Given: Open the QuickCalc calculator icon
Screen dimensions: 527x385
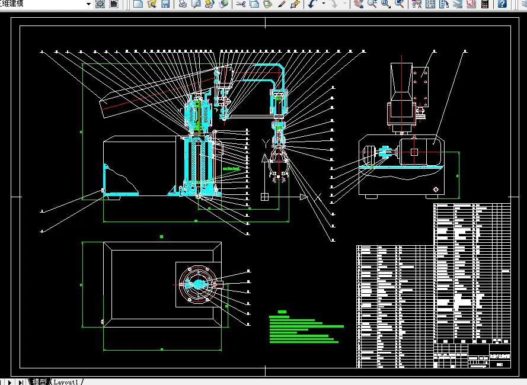Looking at the screenshot, I should point(485,4).
